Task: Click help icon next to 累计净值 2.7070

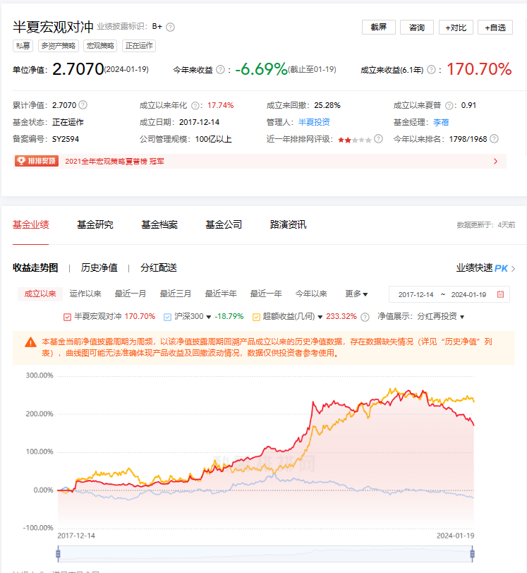Action: point(83,105)
